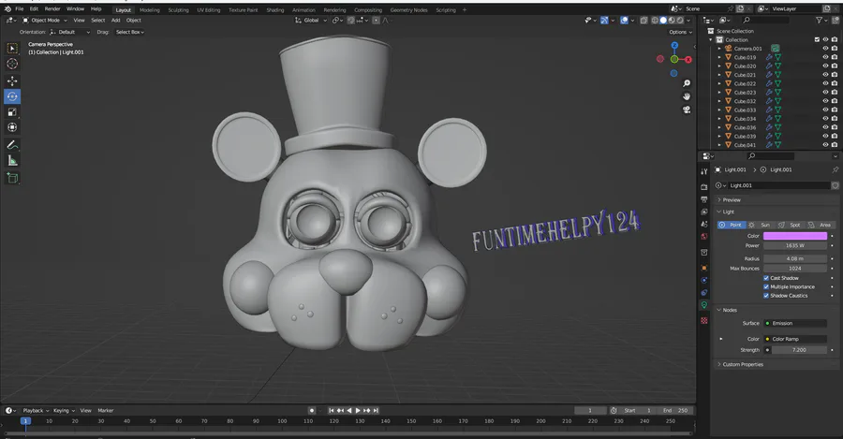Open the Object properties tab icon

tap(704, 268)
